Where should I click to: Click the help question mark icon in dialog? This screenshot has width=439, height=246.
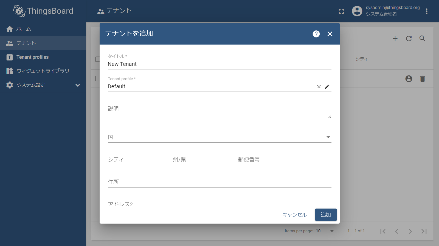pos(316,34)
